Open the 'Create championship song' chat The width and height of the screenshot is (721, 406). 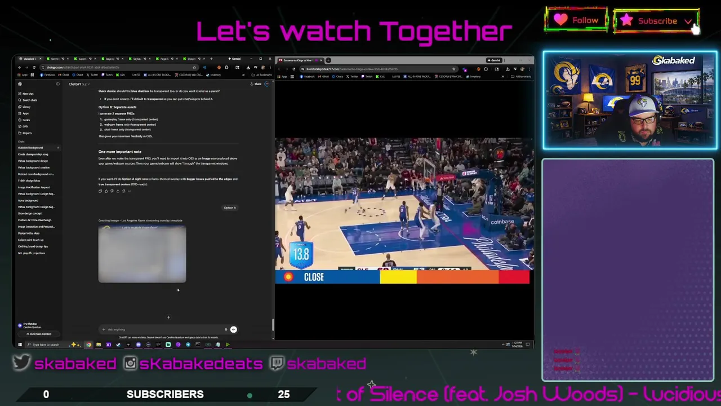(33, 155)
